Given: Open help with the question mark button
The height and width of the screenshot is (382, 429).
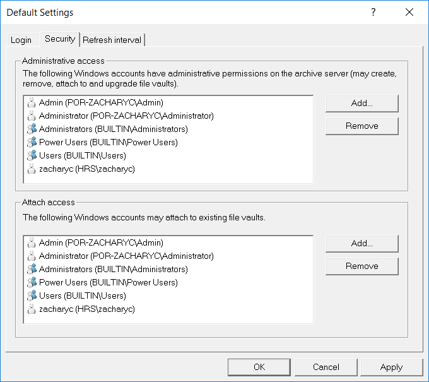Looking at the screenshot, I should coord(373,13).
